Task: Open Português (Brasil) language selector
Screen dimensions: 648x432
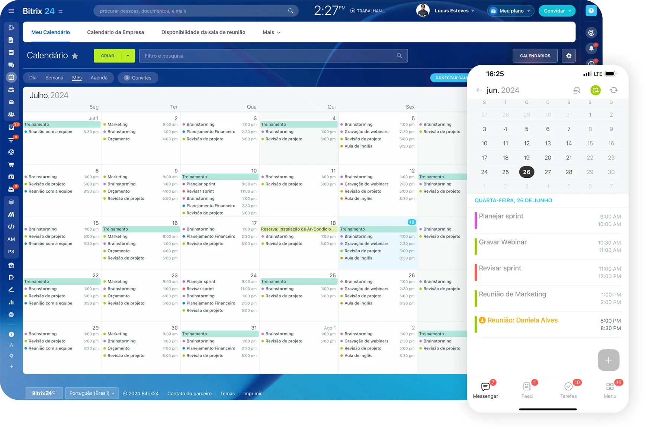Action: (92, 393)
